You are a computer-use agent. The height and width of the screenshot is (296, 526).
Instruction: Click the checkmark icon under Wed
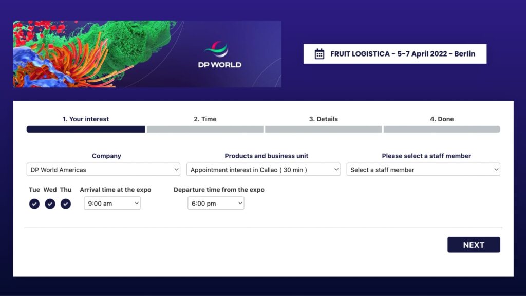point(50,203)
